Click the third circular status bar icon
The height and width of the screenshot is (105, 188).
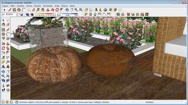coord(11,102)
